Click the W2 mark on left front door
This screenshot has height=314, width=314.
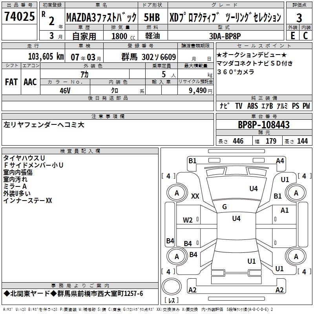pyautogui.click(x=188, y=220)
